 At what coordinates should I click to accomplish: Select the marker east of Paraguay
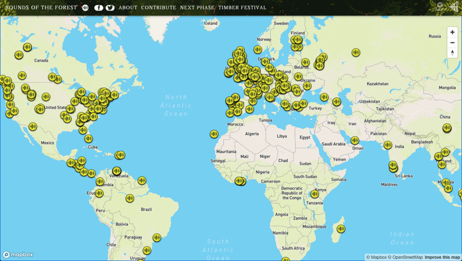157,237
